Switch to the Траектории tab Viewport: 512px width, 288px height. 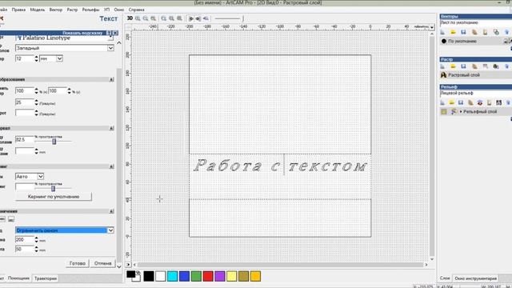click(46, 278)
